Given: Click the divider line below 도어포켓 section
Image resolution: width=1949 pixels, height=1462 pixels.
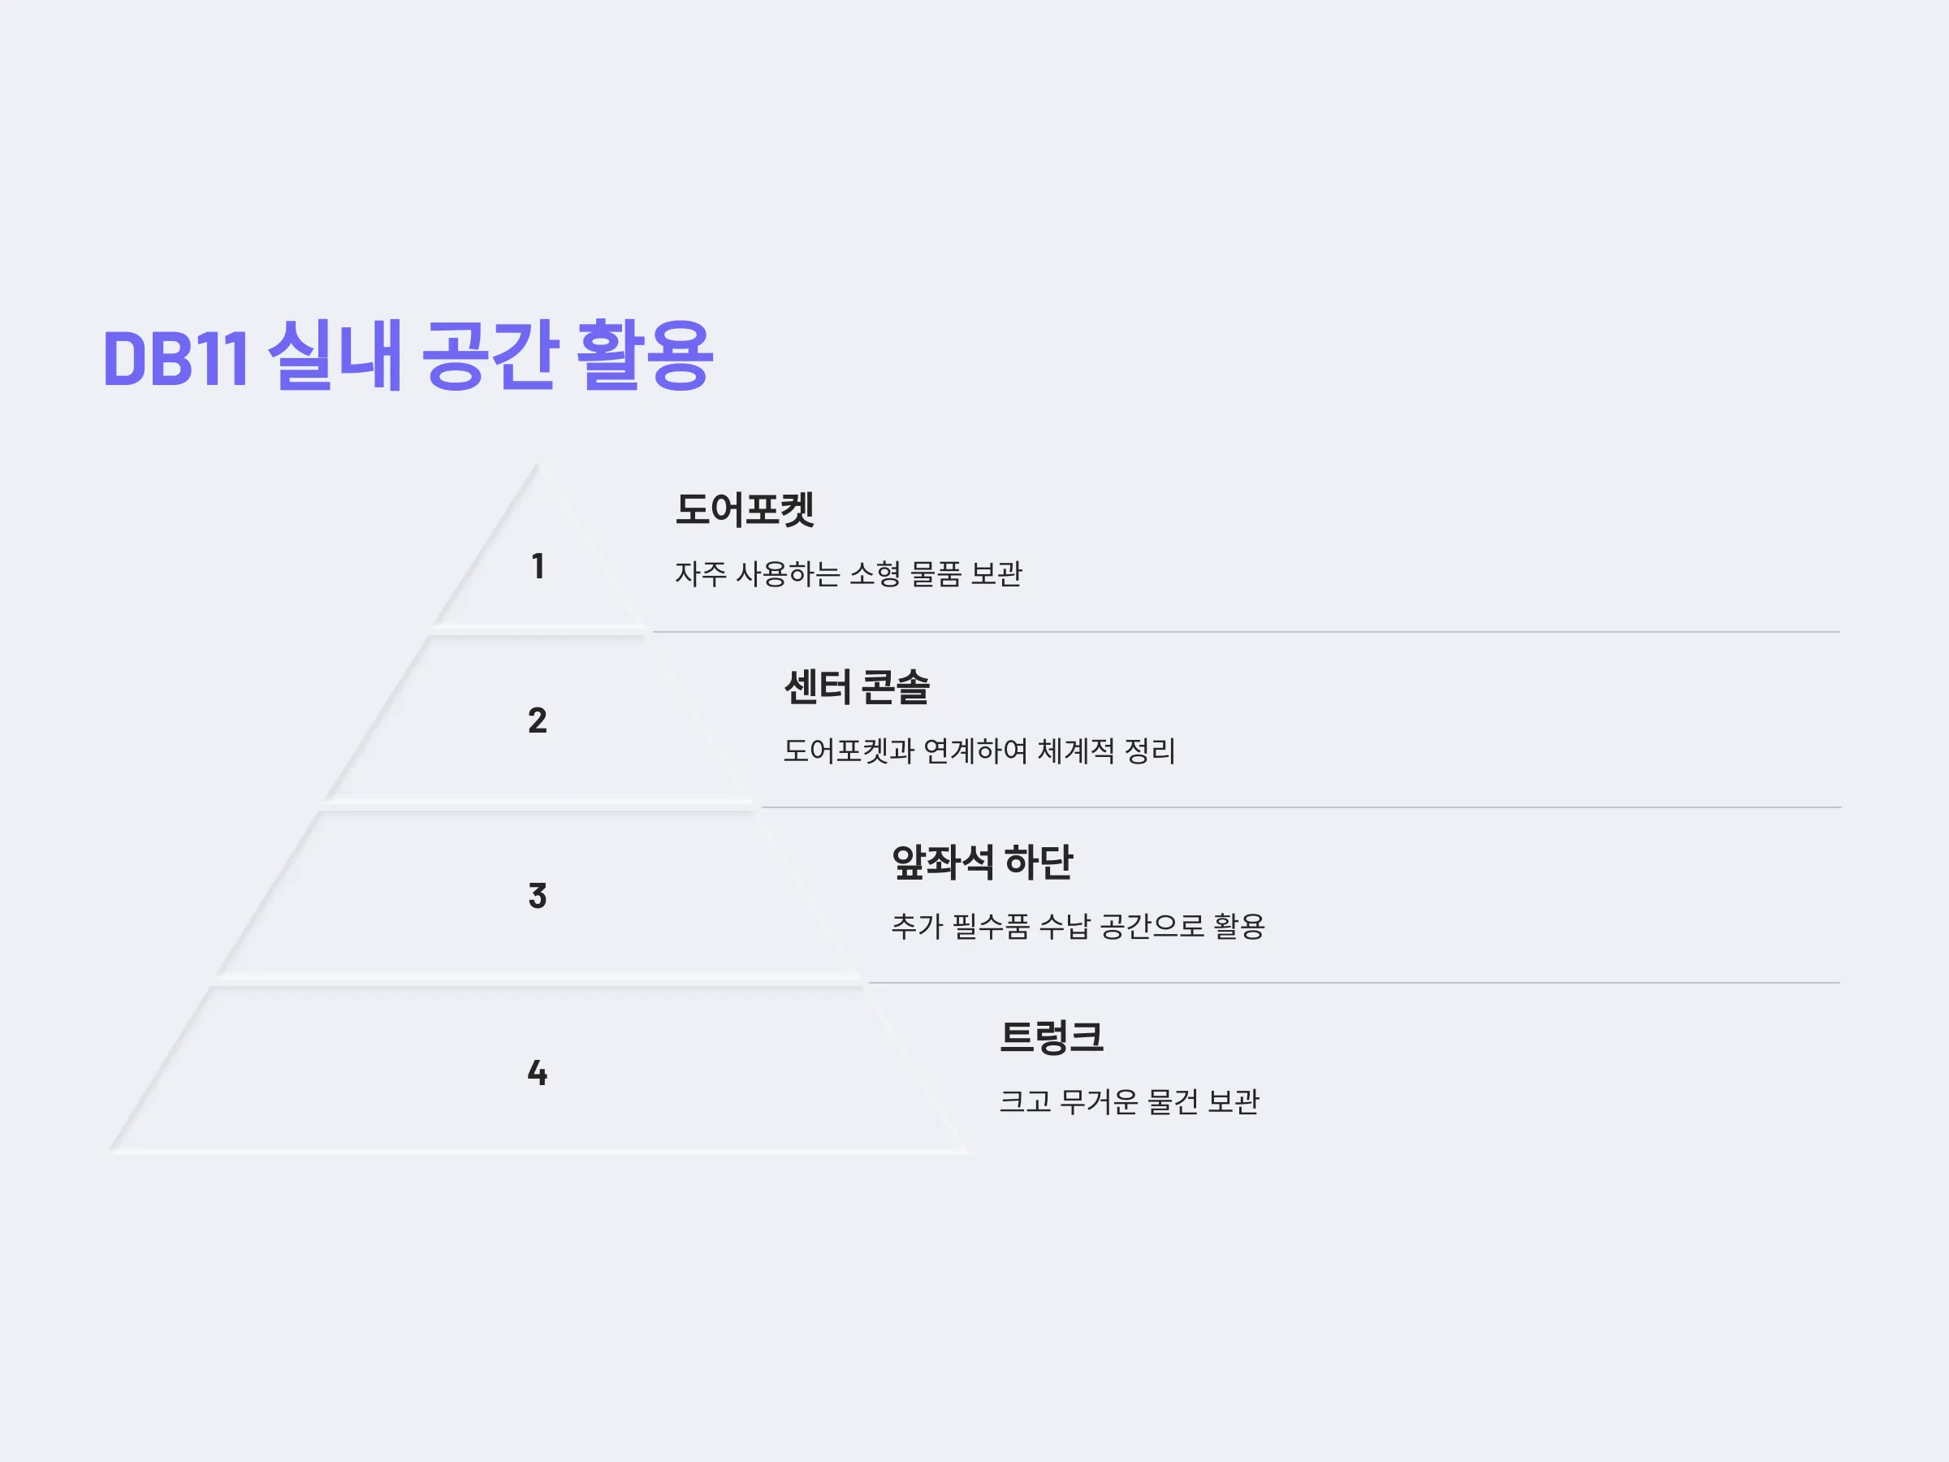Looking at the screenshot, I should tap(1246, 632).
